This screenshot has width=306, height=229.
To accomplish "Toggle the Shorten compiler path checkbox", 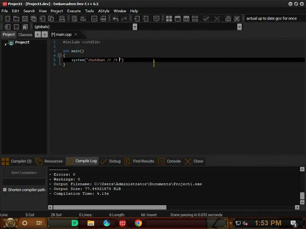I will (5, 190).
